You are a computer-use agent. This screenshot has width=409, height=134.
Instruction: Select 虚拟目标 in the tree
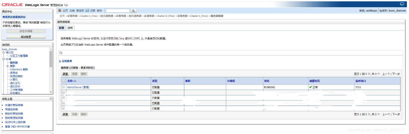pos(15,86)
